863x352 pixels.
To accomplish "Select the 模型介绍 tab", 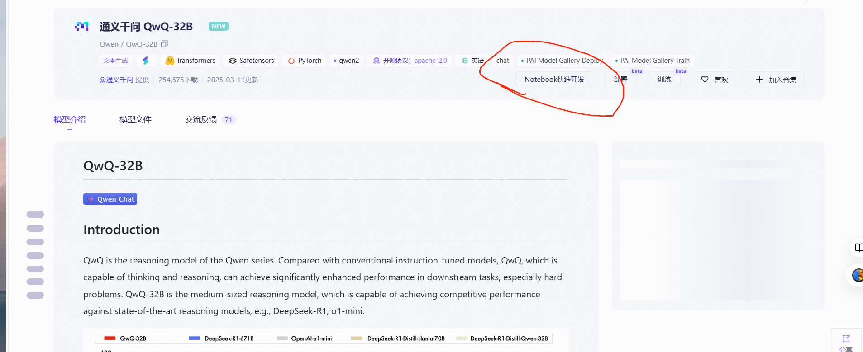I will [x=70, y=120].
